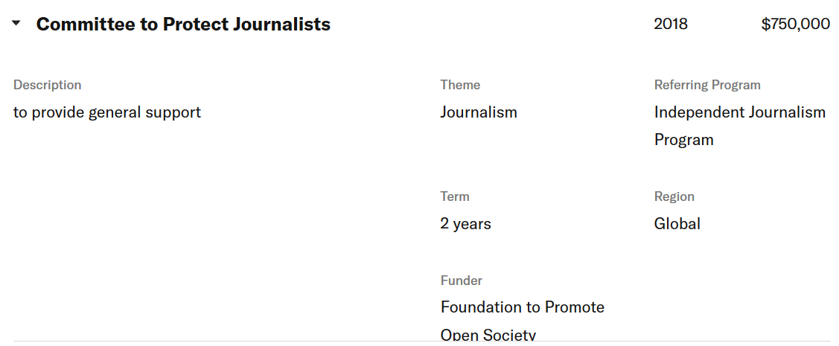Click the Referring Program label
The width and height of the screenshot is (839, 346).
tap(706, 85)
